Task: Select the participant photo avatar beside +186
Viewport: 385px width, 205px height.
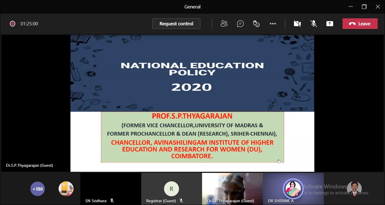Action: (x=66, y=189)
